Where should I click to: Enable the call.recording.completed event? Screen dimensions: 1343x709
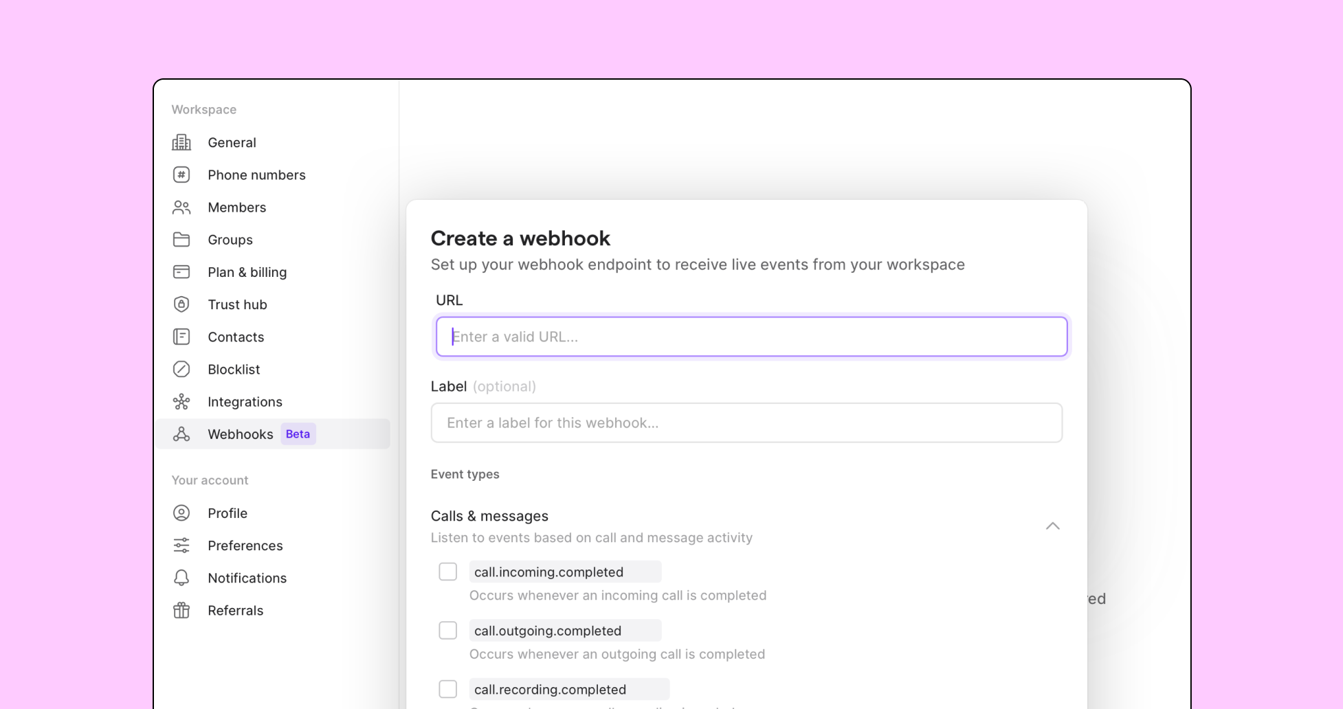click(447, 688)
